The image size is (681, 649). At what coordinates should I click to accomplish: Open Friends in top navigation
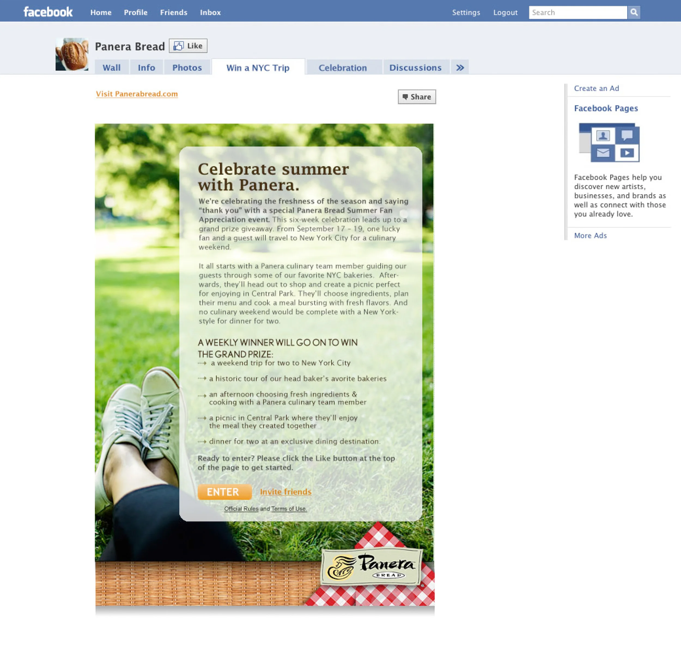(x=174, y=13)
